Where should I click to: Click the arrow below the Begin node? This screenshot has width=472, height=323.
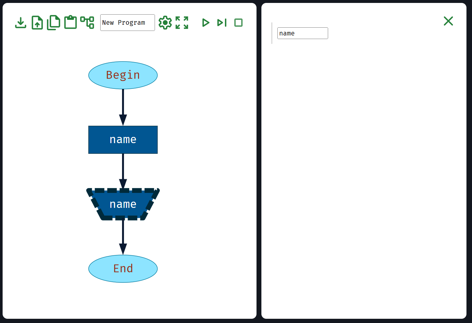pos(123,107)
